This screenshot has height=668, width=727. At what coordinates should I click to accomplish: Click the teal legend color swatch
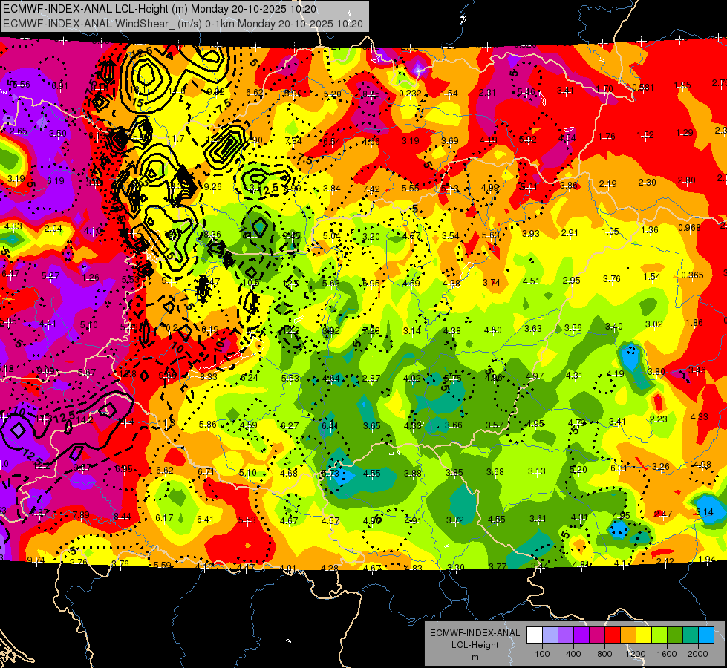tap(691, 635)
